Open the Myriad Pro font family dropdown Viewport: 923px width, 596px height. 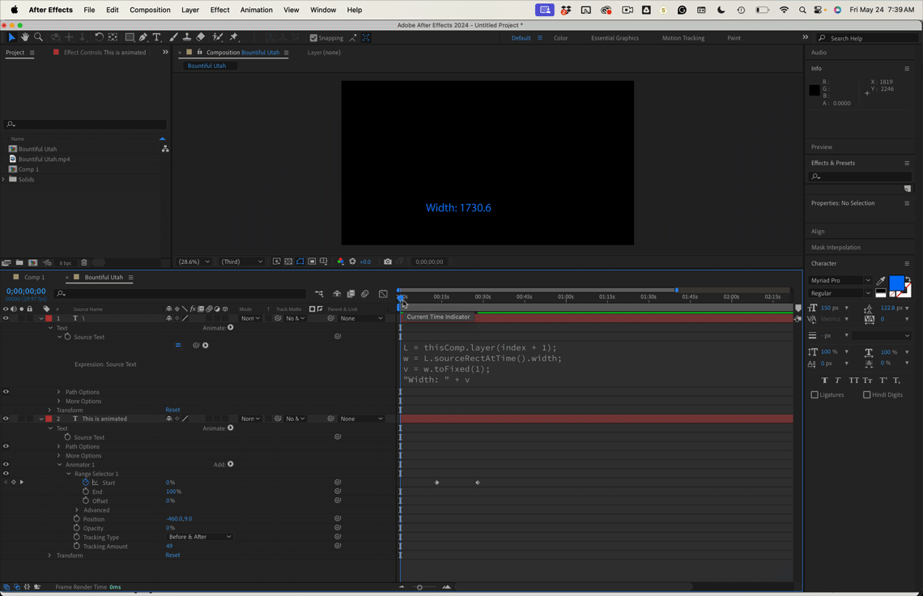pos(838,280)
